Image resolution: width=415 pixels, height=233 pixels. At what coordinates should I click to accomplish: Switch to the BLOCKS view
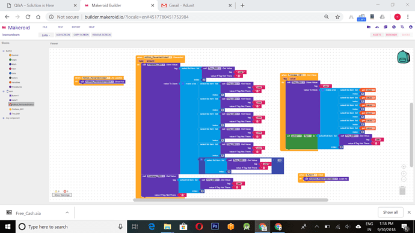coord(406,35)
